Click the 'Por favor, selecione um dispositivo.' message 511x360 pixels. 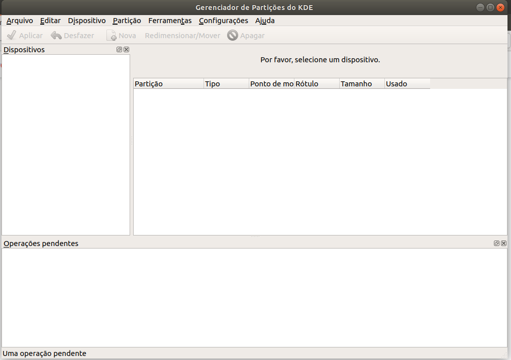(320, 60)
